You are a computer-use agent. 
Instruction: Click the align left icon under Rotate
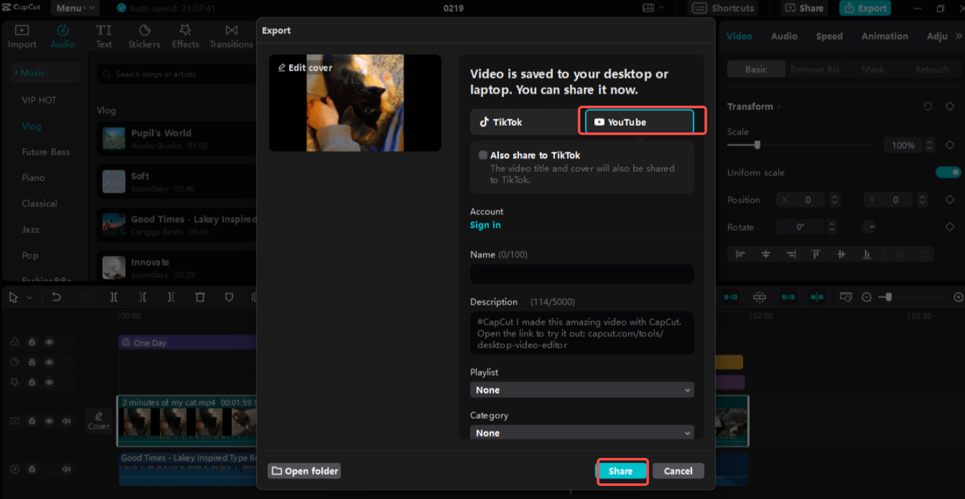click(x=740, y=254)
